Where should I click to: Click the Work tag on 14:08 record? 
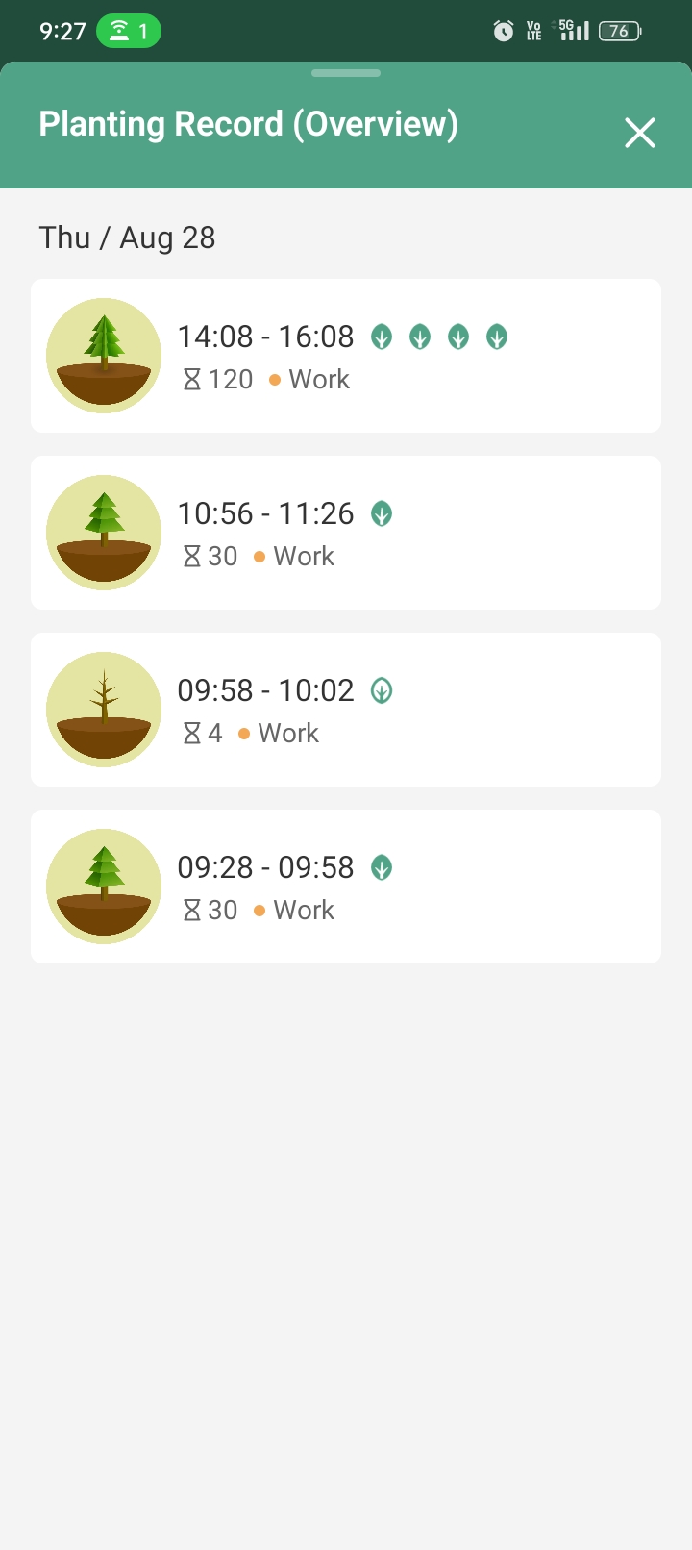319,380
